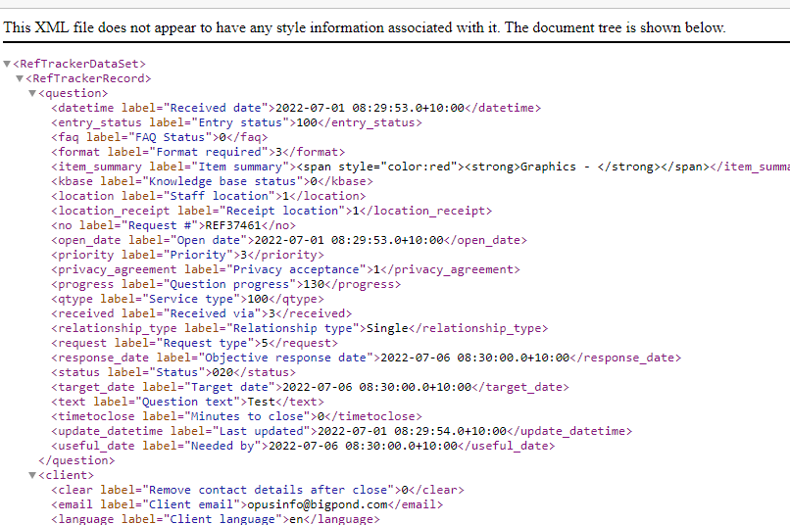Click the XML style information notice
The image size is (790, 525).
[365, 27]
